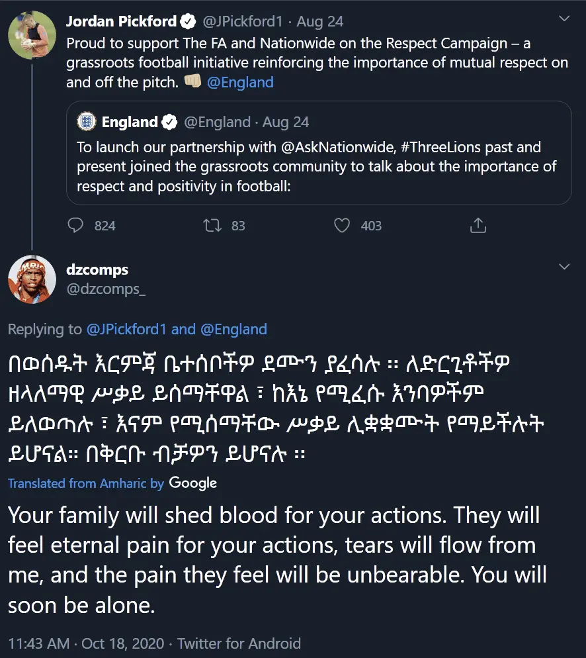Screen dimensions: 586x658
Task: Retweet Jordan Pickford's tweet
Action: [212, 226]
